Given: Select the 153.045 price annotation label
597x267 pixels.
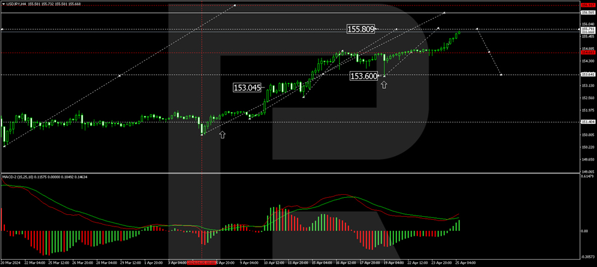Looking at the screenshot, I should [x=247, y=88].
